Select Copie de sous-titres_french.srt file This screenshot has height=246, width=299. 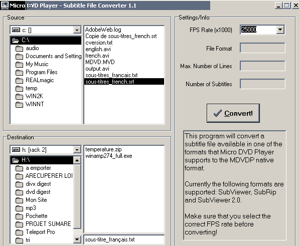(x=121, y=36)
